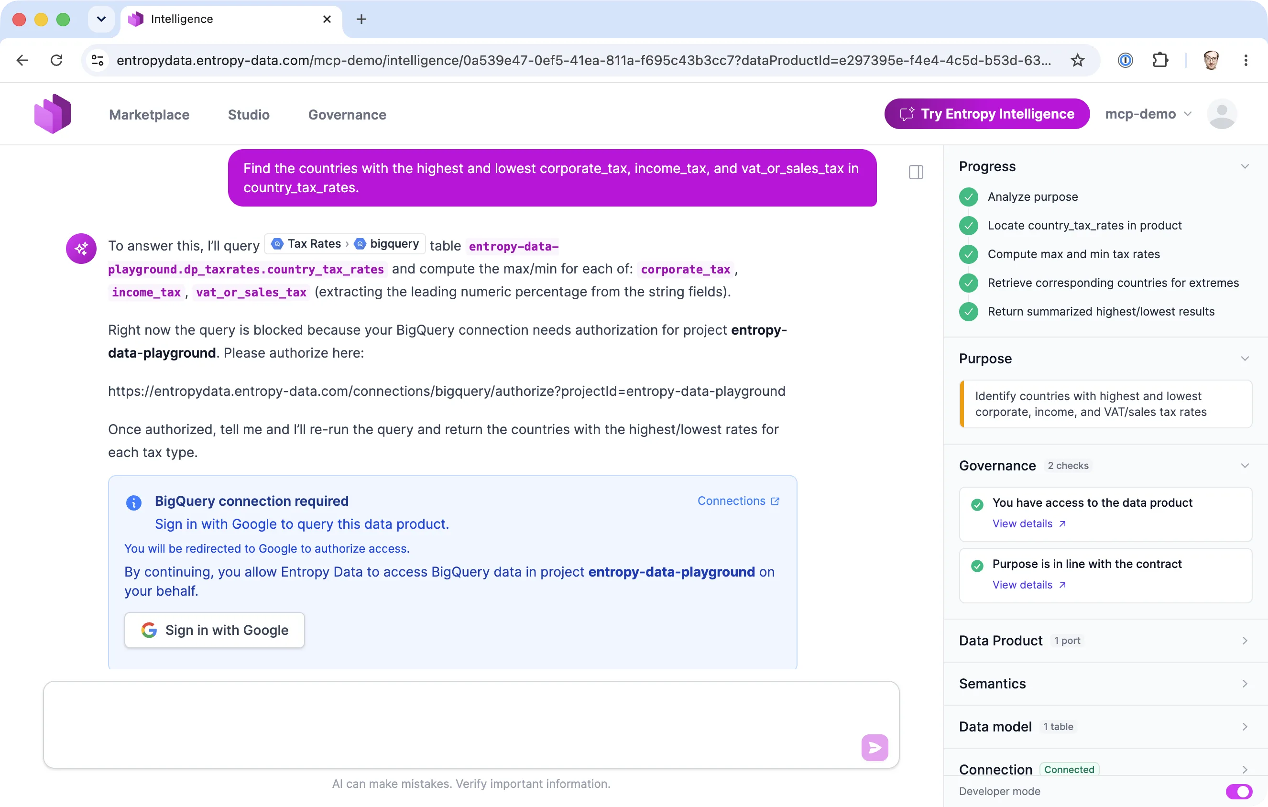Open the browser extensions puzzle icon
The height and width of the screenshot is (807, 1268).
pos(1160,61)
